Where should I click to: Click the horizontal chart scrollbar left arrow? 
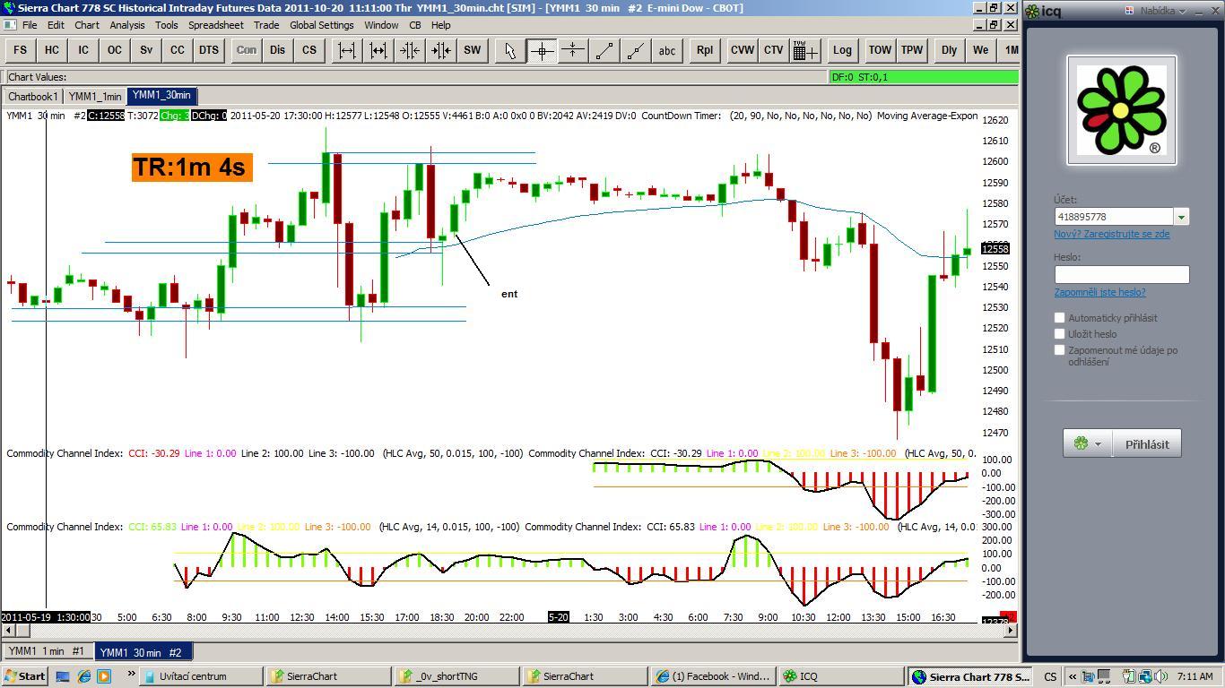pos(7,631)
